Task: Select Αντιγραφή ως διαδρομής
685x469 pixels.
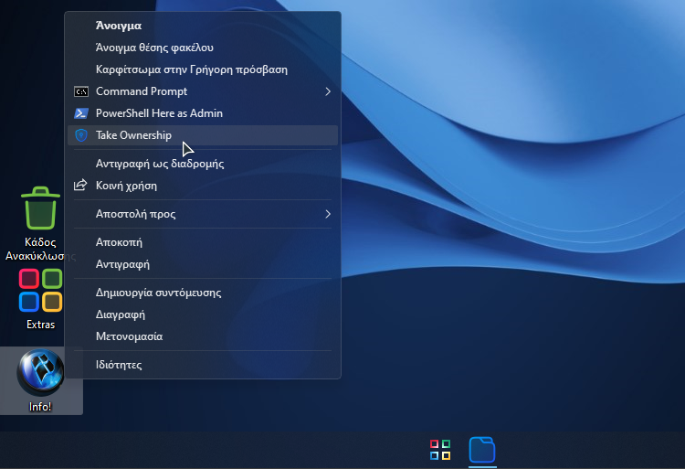Action: pos(203,164)
